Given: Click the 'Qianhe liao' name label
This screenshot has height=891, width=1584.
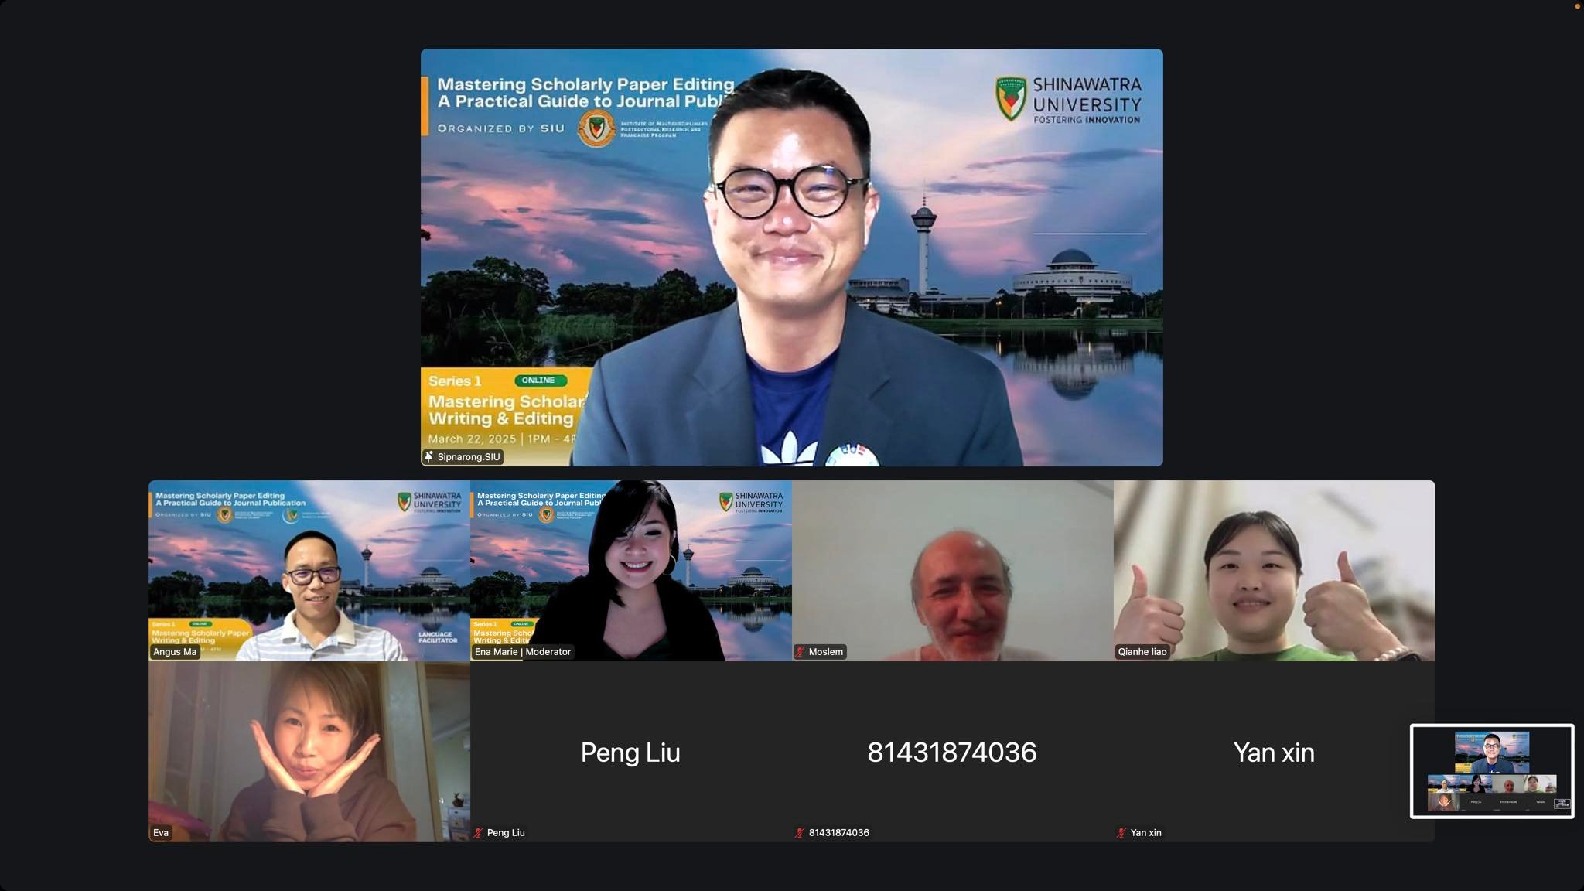Looking at the screenshot, I should pyautogui.click(x=1142, y=652).
